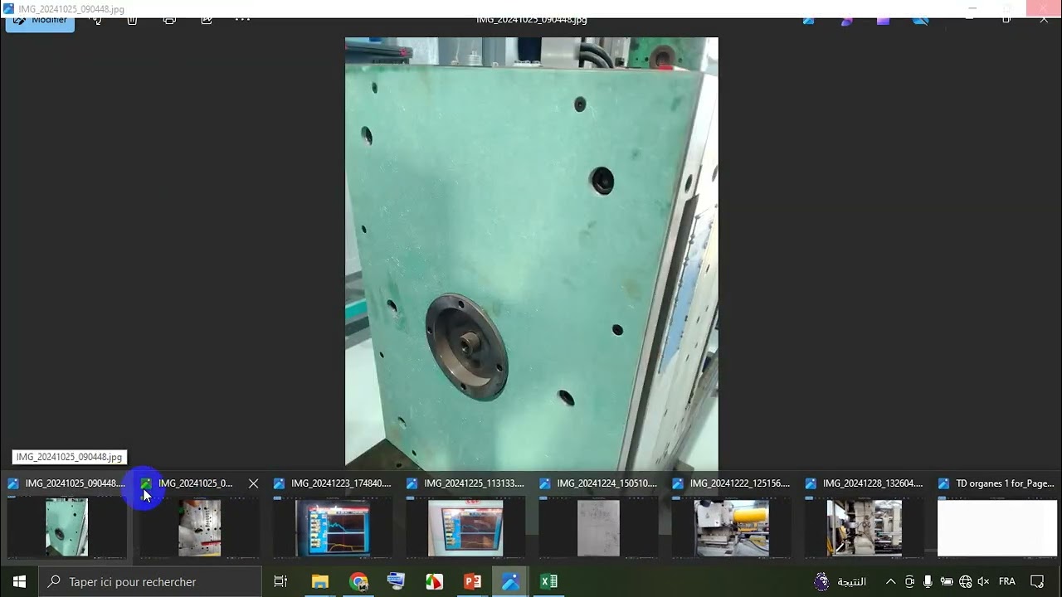Viewport: 1062px width, 597px height.
Task: Click the microphone tray icon
Action: pos(928,581)
